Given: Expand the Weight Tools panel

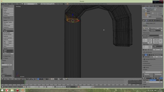Looking at the screenshot, I should tap(7, 56).
